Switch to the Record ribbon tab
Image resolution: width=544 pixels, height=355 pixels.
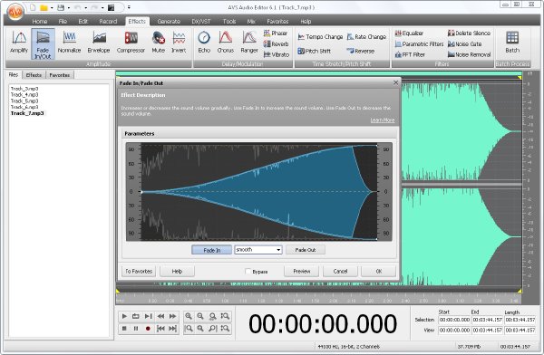pyautogui.click(x=108, y=21)
